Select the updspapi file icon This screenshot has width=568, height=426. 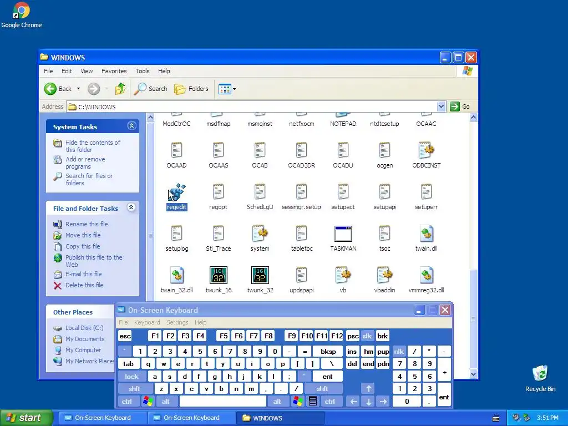click(x=301, y=275)
